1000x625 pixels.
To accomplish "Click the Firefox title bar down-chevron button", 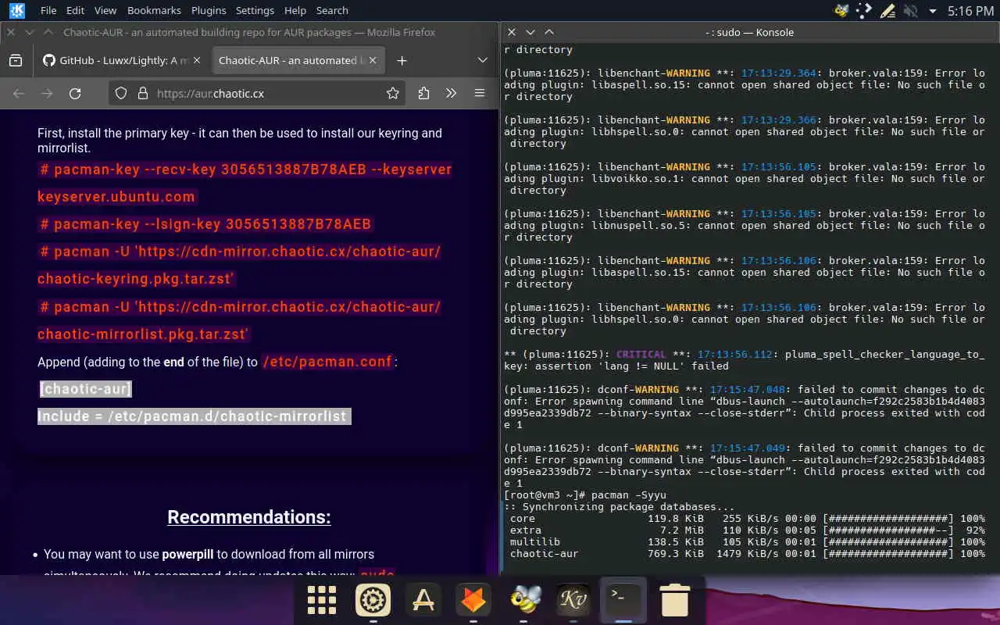I will click(x=30, y=32).
